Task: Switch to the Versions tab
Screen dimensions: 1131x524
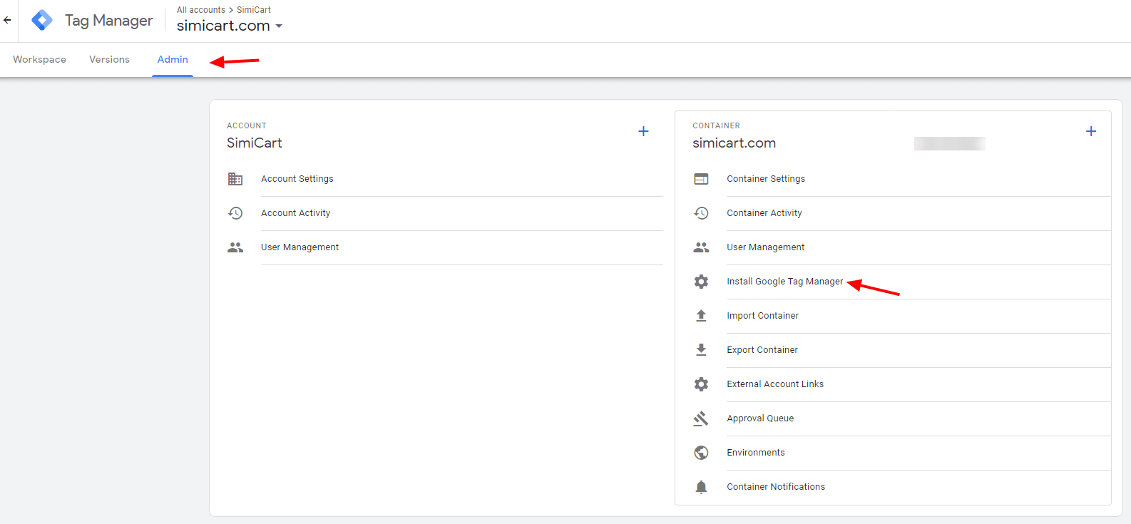Action: (109, 60)
